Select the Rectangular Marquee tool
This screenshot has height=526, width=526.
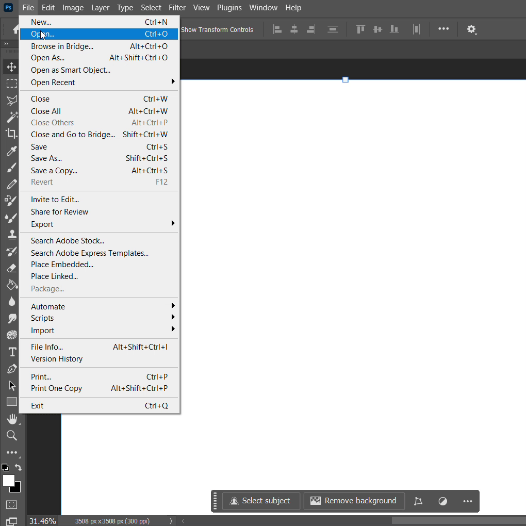tap(11, 84)
